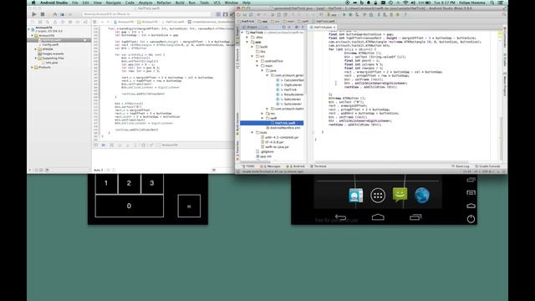The image size is (535, 301).
Task: Open the emulator app drawer icon
Action: coord(378,195)
